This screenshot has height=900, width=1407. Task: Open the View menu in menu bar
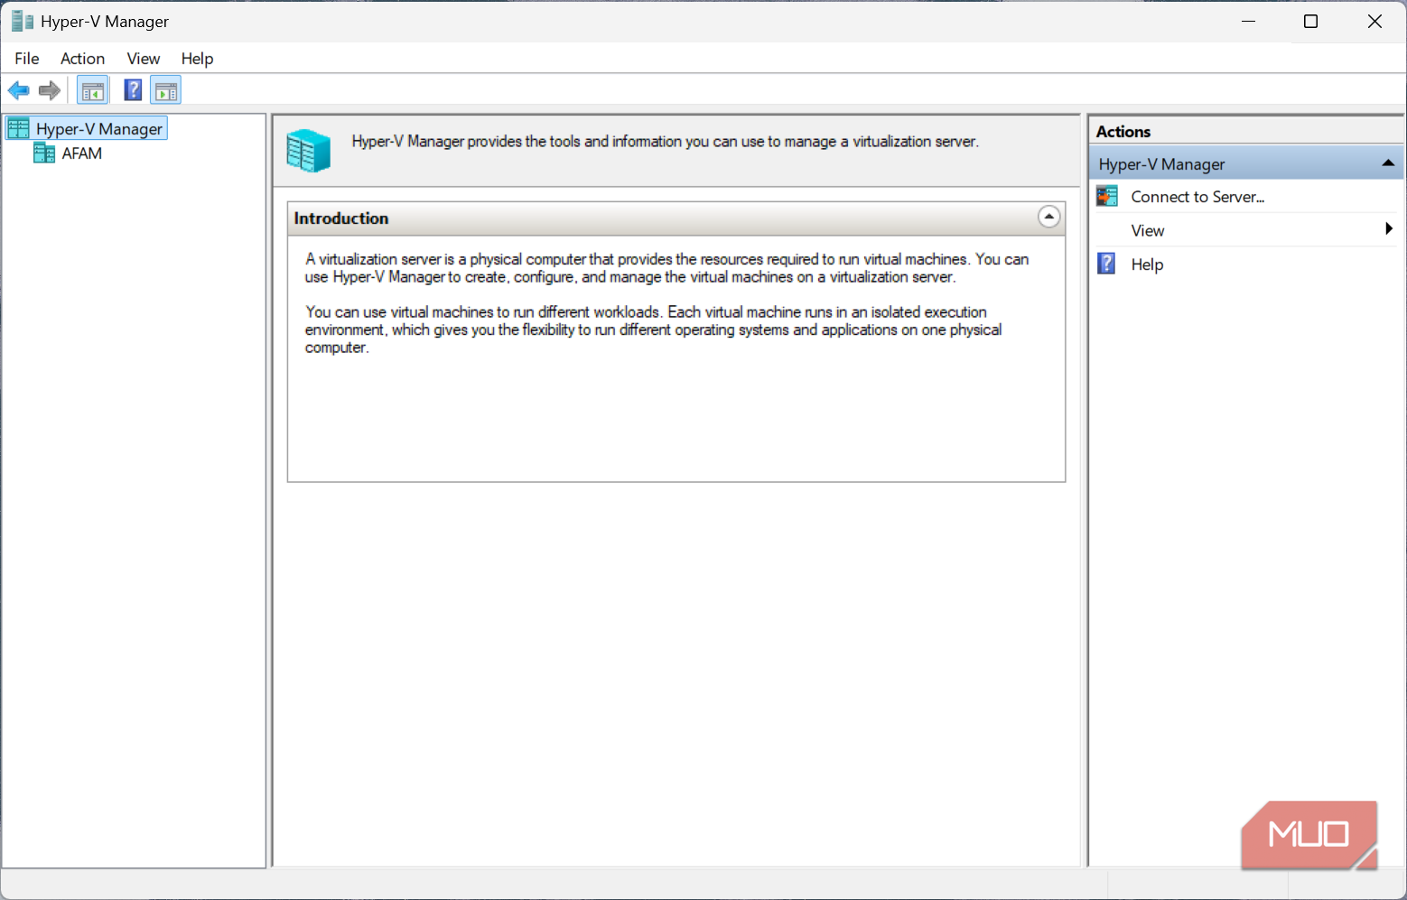pos(144,59)
